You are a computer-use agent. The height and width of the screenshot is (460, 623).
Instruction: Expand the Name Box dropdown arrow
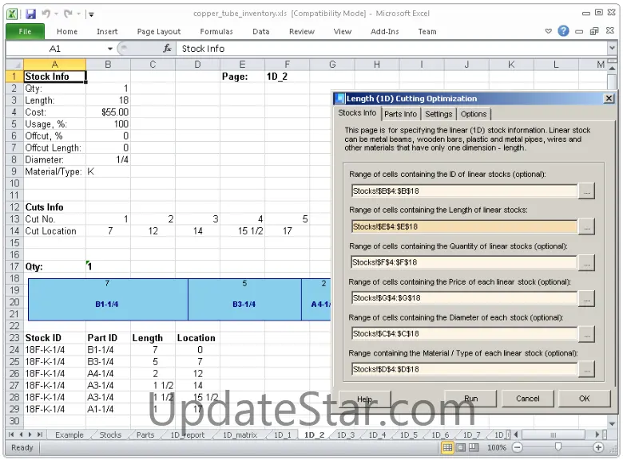click(x=109, y=49)
